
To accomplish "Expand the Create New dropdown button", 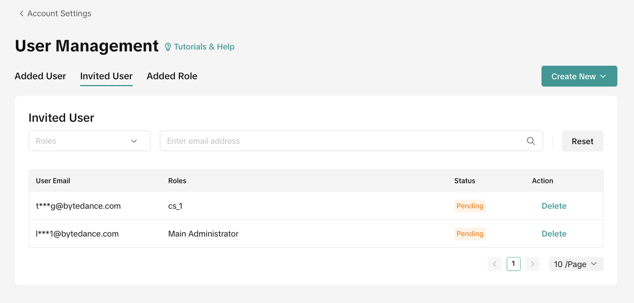I will pos(579,76).
